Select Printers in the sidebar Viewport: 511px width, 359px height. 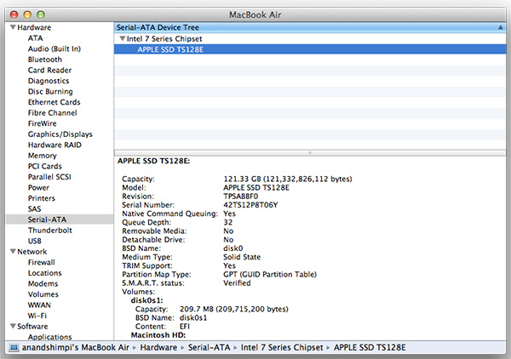tap(42, 198)
